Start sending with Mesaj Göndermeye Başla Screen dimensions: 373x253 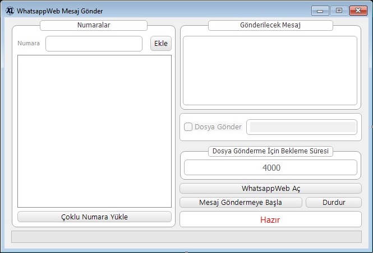241,203
